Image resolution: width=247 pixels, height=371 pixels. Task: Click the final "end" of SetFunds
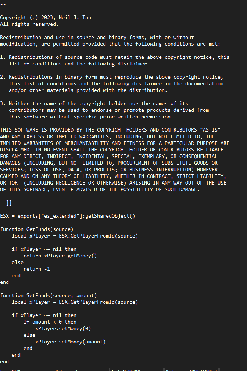tap(4, 361)
